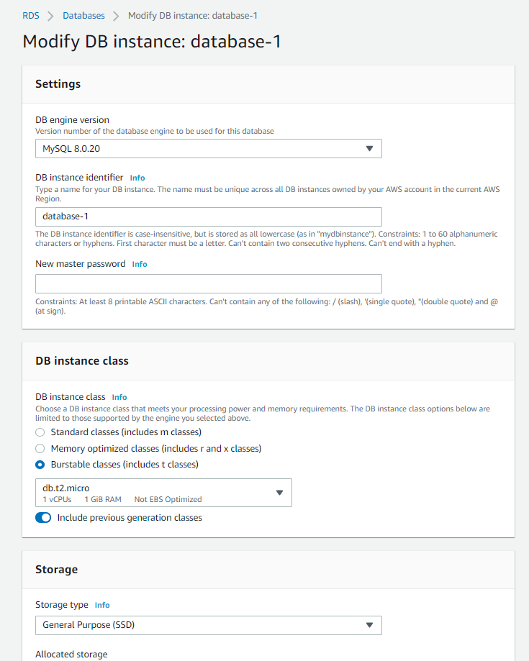The width and height of the screenshot is (529, 661).
Task: Click the db.t2.micro dropdown arrow
Action: tap(280, 493)
